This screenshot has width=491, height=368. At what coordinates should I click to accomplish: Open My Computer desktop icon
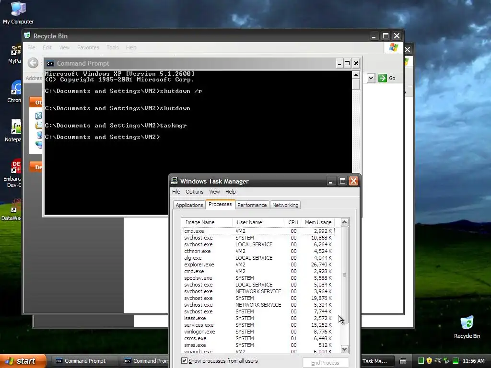[x=18, y=13]
